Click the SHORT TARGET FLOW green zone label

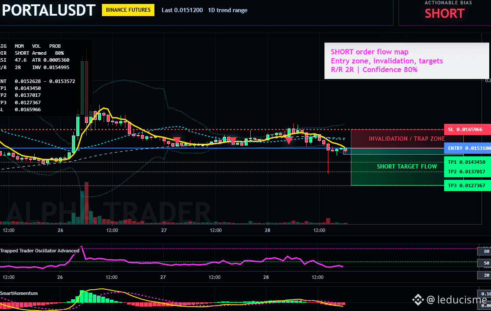click(x=407, y=166)
